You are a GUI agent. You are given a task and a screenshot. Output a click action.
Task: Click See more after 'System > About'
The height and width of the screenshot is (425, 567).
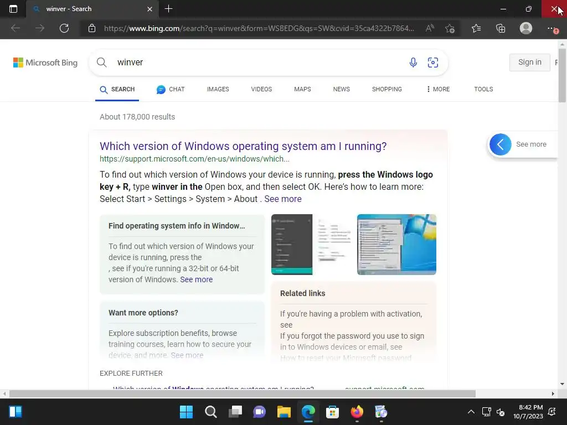point(283,199)
